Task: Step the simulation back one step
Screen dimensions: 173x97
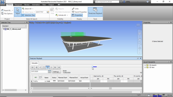Action: (36, 67)
